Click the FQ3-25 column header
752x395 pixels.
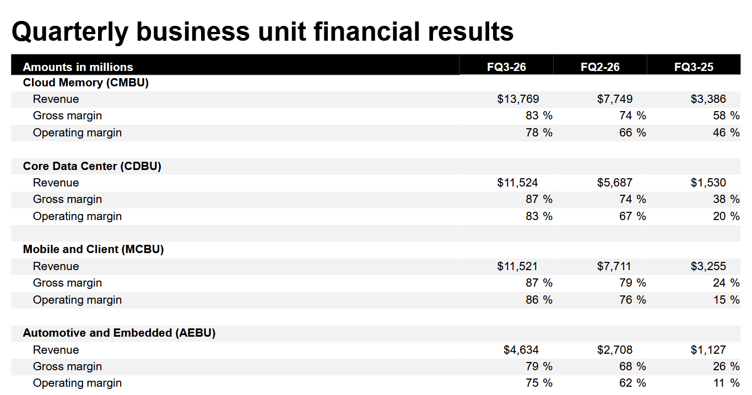coord(694,67)
